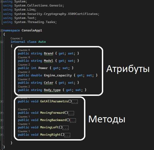
Task: Open collapsed body box after GetAllParametrs()
Action: tap(75, 102)
